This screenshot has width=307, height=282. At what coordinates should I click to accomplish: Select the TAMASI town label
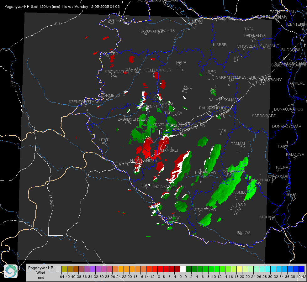click(x=238, y=144)
